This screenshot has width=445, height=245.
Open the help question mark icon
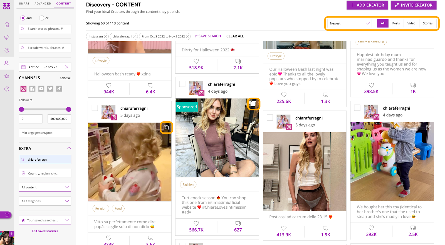pos(7,89)
